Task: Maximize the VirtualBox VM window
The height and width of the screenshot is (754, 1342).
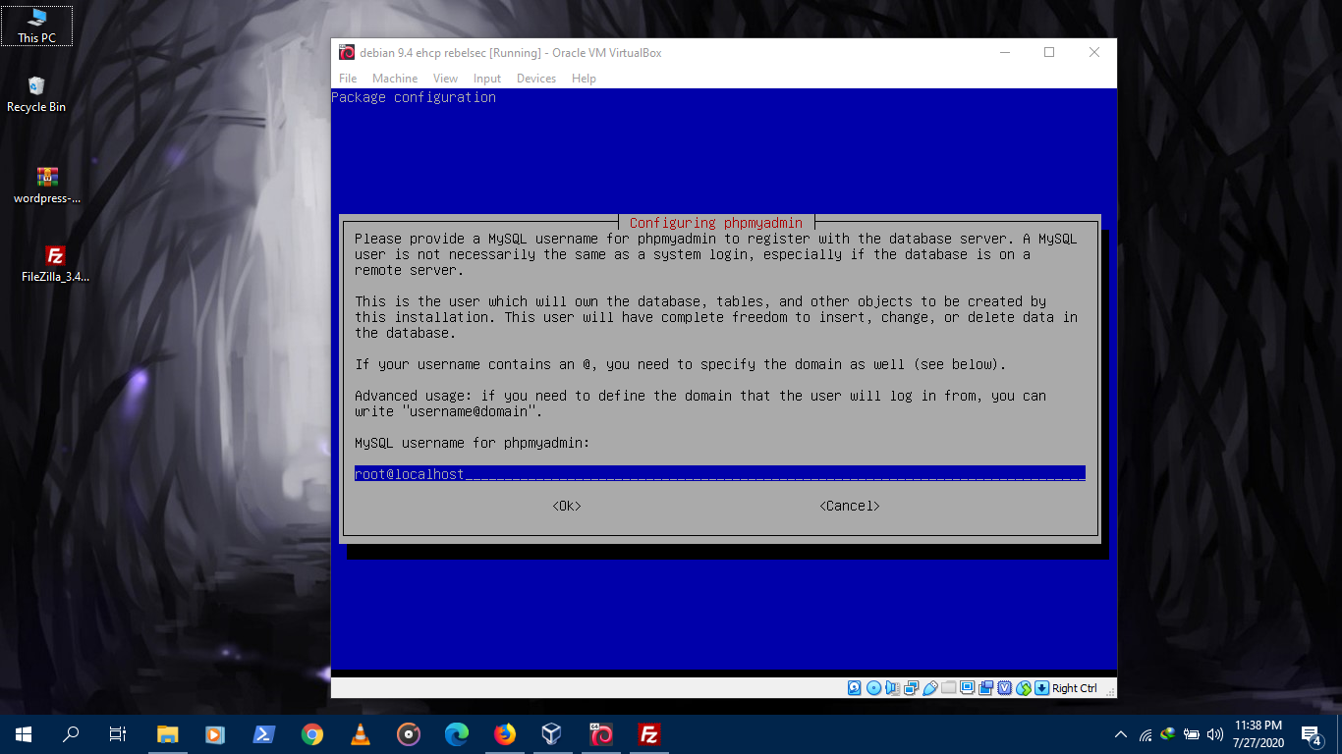Action: (x=1049, y=53)
